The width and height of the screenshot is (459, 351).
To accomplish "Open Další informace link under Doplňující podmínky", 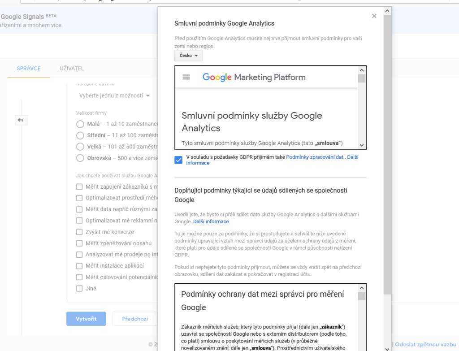I will point(211,221).
